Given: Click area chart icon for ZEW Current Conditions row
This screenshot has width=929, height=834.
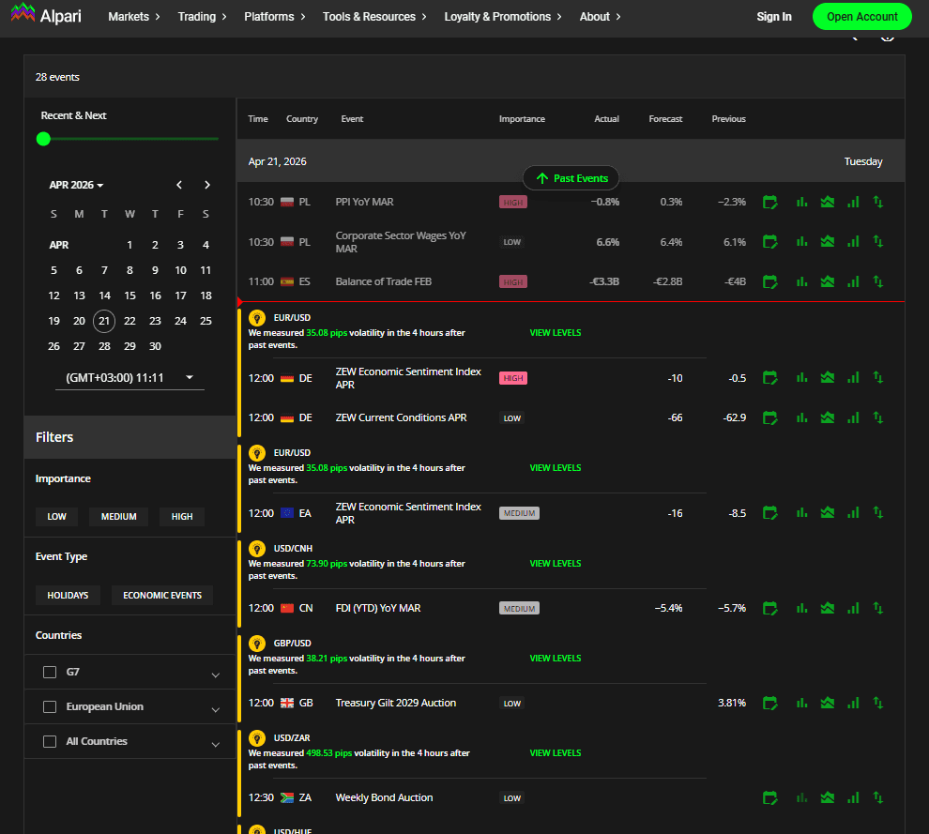Looking at the screenshot, I should click(827, 417).
